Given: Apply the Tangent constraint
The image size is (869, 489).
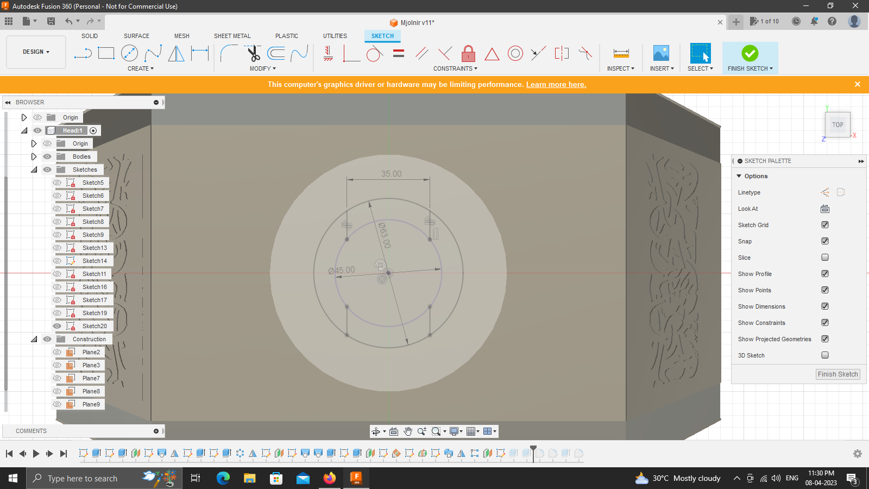Looking at the screenshot, I should click(x=375, y=53).
